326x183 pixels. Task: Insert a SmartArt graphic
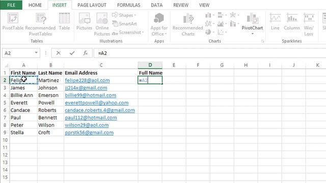point(124,24)
